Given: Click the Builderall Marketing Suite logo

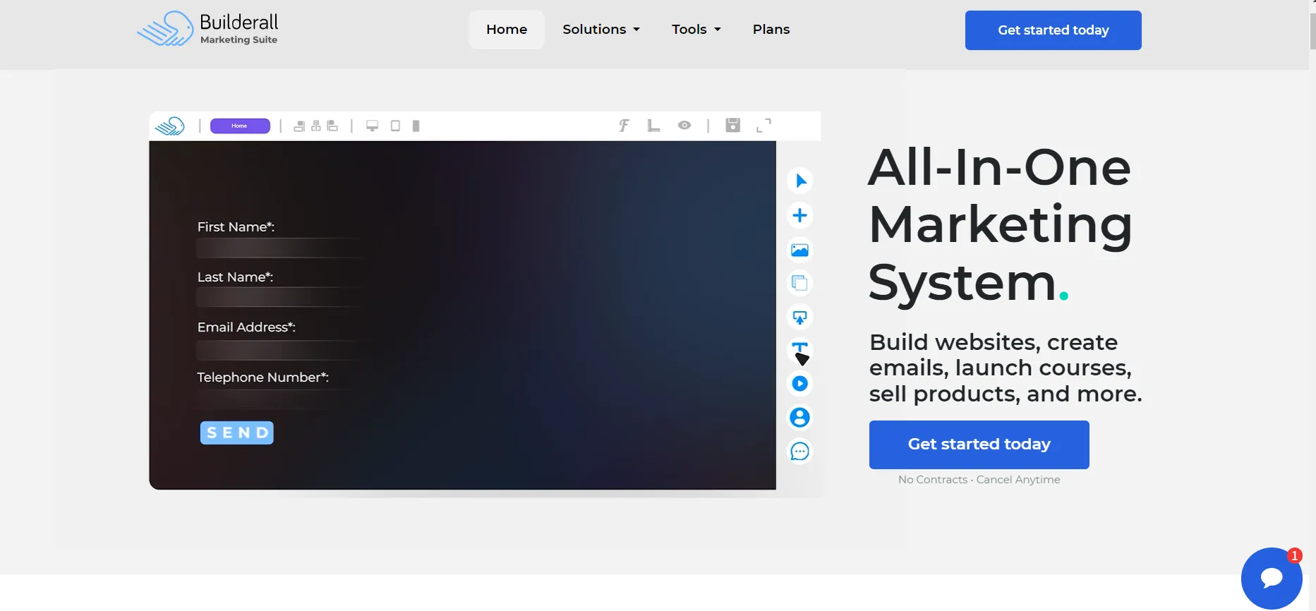Looking at the screenshot, I should [x=207, y=29].
